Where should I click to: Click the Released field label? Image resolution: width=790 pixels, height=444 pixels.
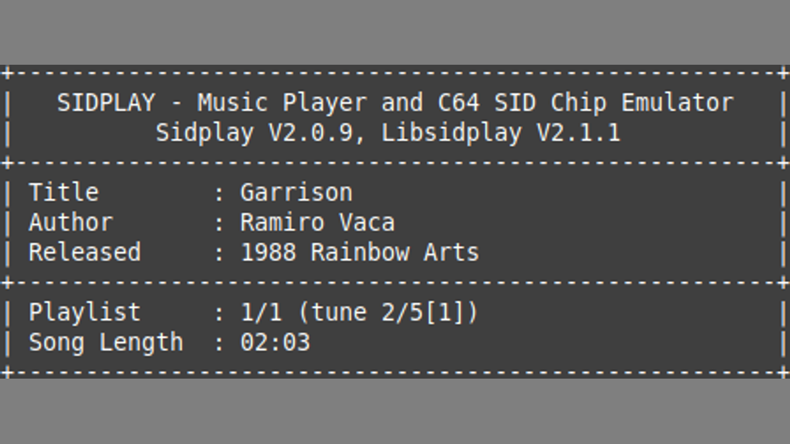(x=85, y=252)
